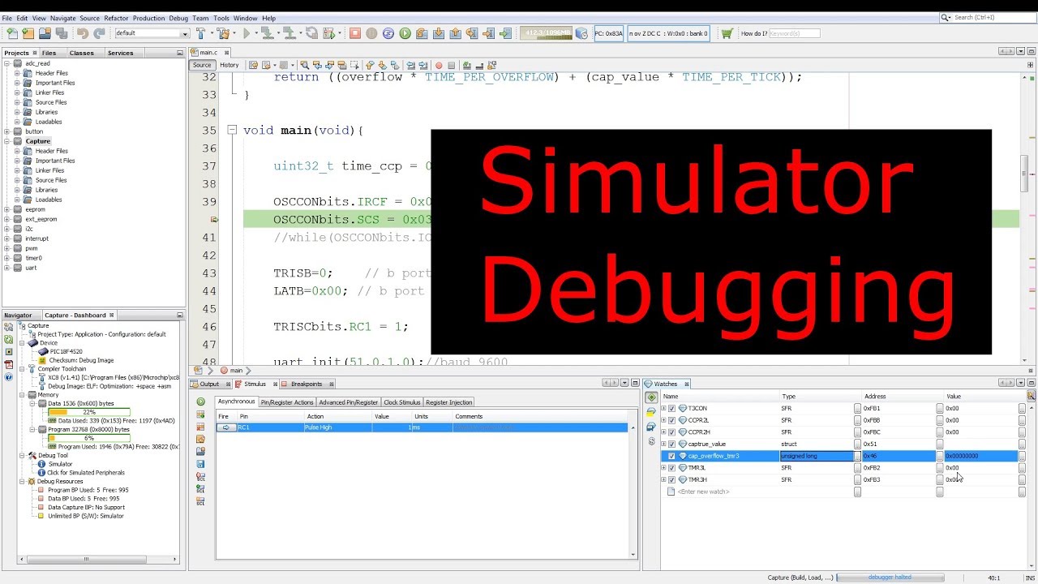Open the Refactor menu
This screenshot has width=1038, height=584.
coord(116,18)
